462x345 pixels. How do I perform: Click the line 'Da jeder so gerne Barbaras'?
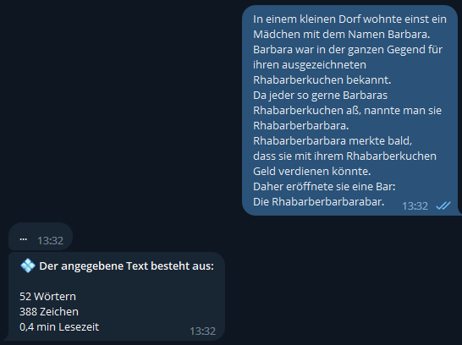click(321, 96)
